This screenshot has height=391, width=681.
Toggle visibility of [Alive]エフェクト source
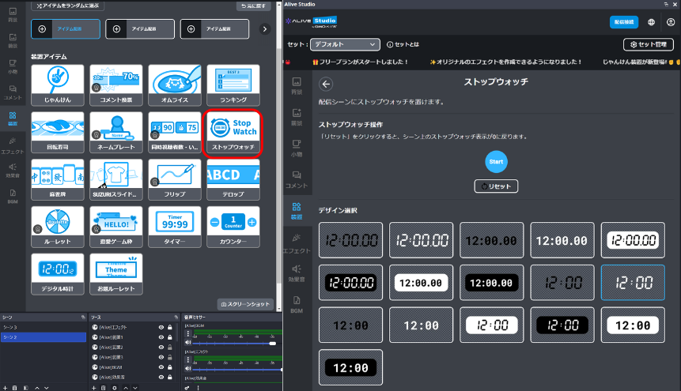tap(161, 327)
